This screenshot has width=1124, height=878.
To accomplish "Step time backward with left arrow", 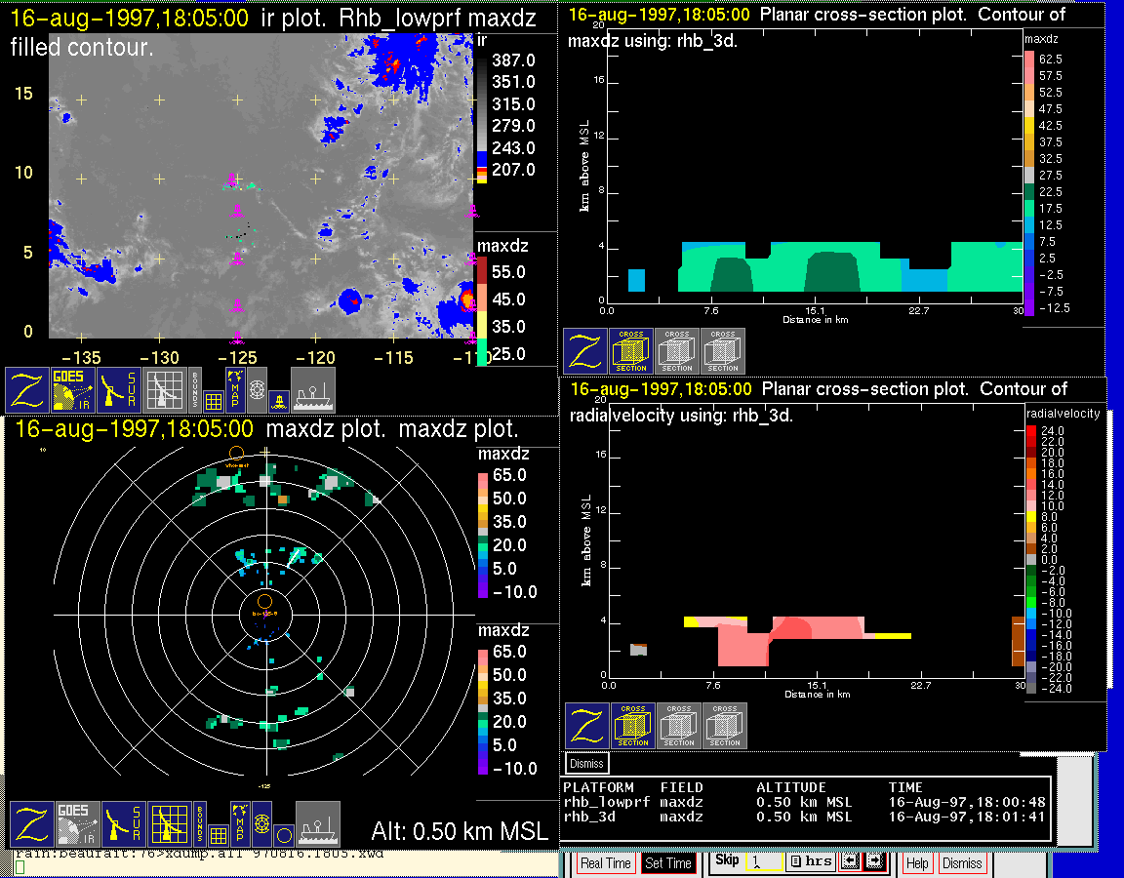I will 849,862.
